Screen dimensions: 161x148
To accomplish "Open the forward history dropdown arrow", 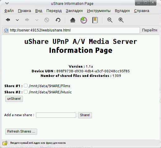I will pyautogui.click(x=37, y=20).
